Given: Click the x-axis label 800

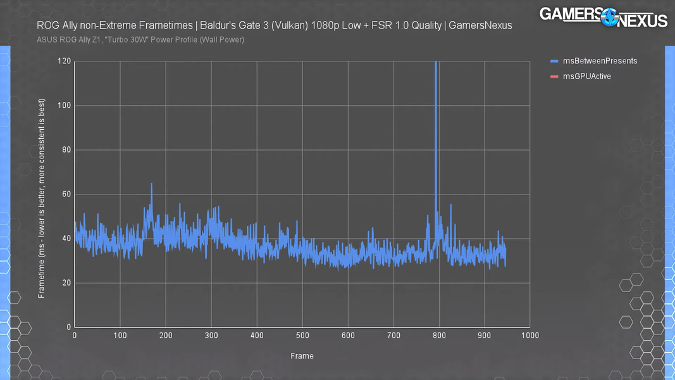Looking at the screenshot, I should tap(439, 336).
